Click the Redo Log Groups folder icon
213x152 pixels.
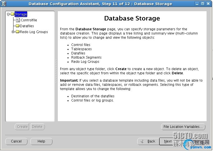[17, 32]
